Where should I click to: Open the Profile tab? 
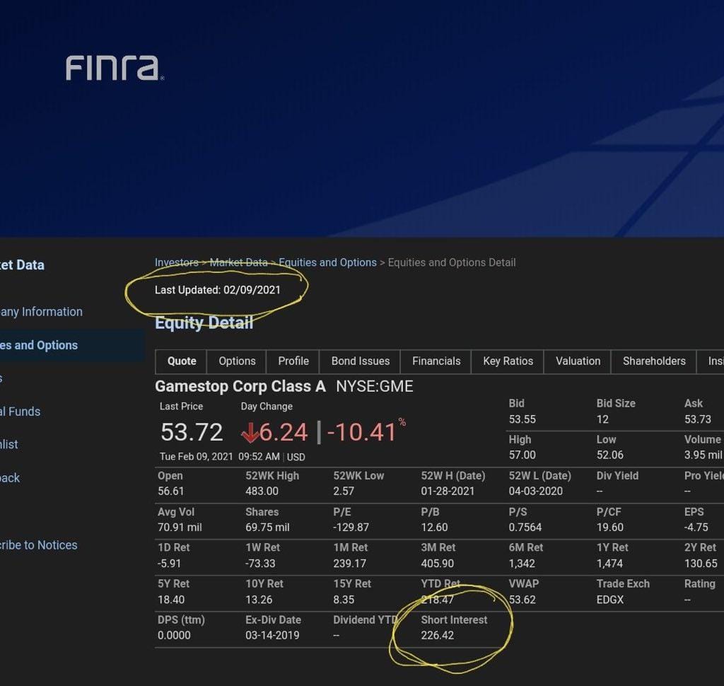click(x=293, y=361)
